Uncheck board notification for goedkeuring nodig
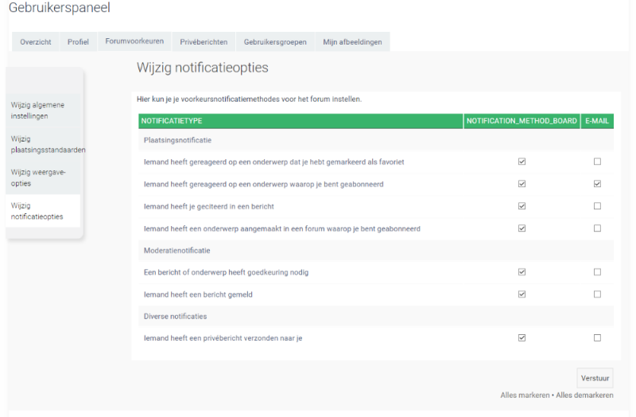This screenshot has width=636, height=417. (522, 272)
